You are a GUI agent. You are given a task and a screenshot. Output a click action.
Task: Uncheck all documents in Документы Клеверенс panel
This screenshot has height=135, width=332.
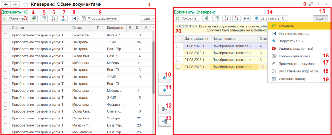216,18
